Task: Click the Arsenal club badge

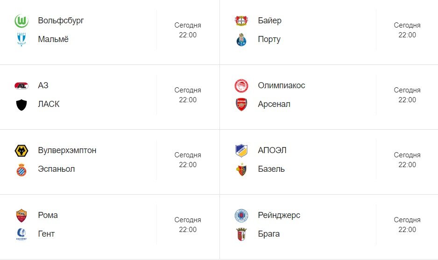Action: 241,105
